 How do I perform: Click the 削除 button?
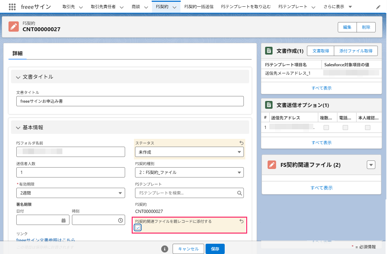coord(366,27)
